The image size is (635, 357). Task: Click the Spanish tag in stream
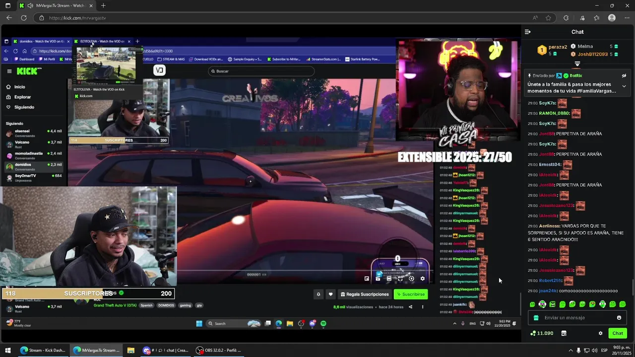point(146,305)
